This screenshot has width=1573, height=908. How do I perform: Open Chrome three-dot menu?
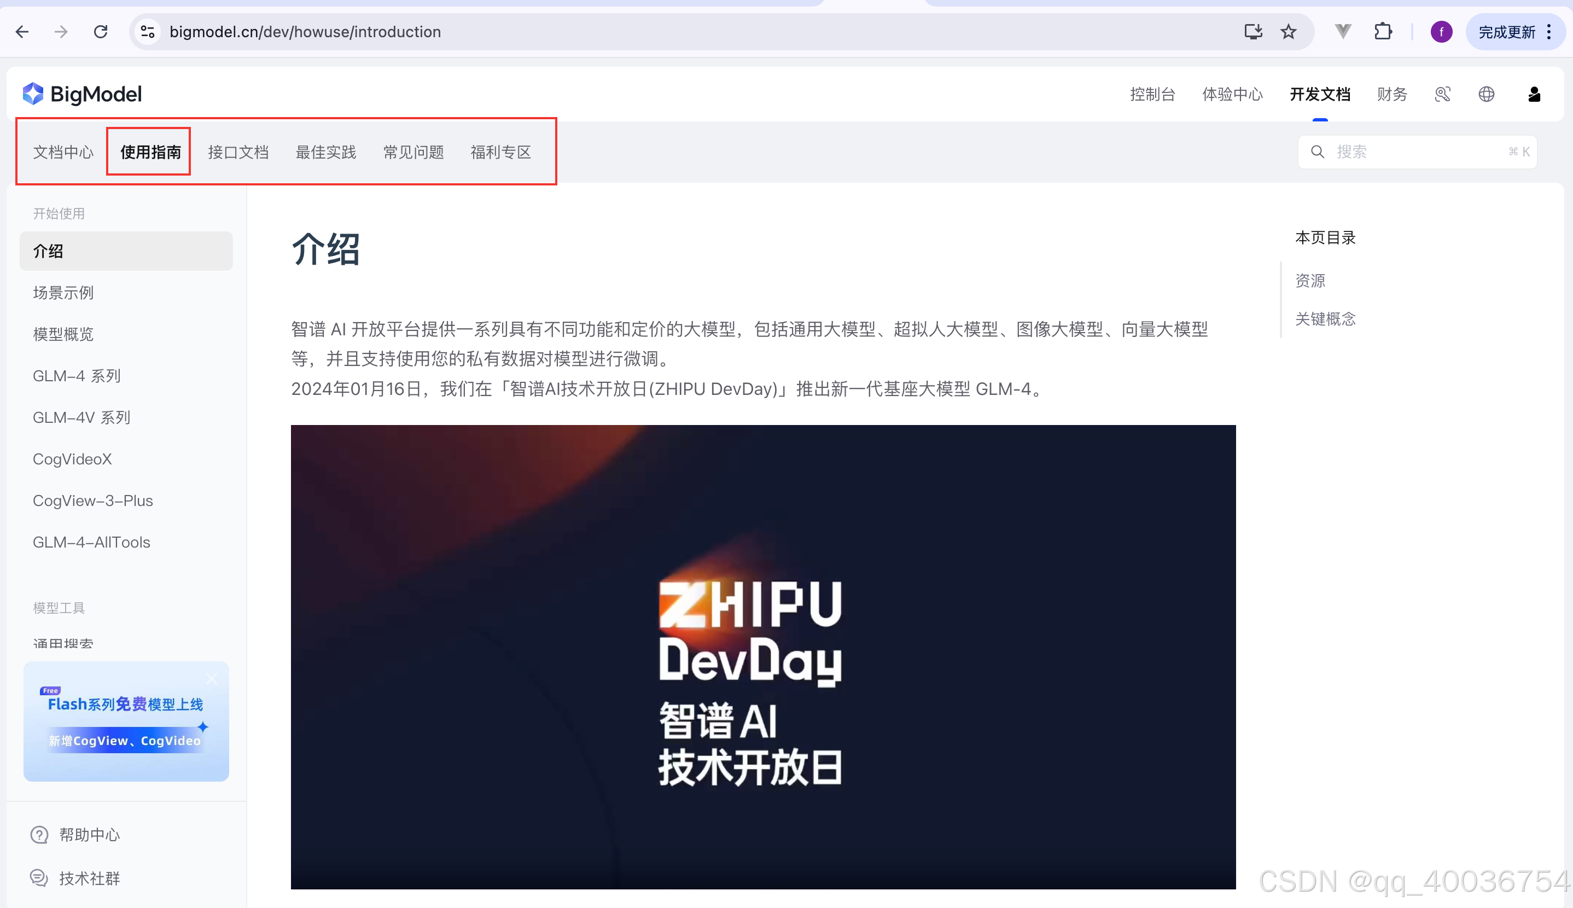pos(1549,32)
